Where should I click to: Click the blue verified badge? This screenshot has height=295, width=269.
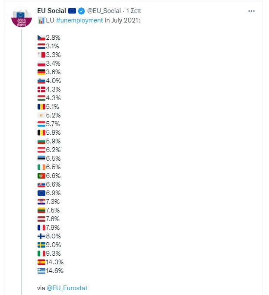(x=81, y=10)
